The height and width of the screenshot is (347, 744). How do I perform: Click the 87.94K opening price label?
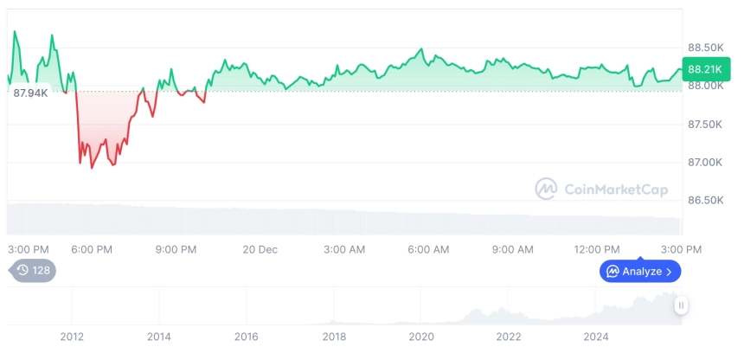(x=29, y=93)
